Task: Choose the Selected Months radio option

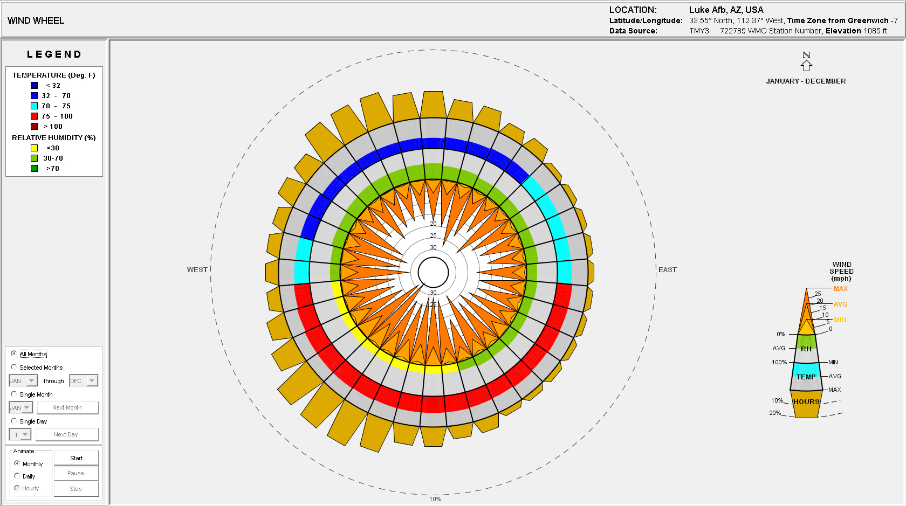Action: 14,367
